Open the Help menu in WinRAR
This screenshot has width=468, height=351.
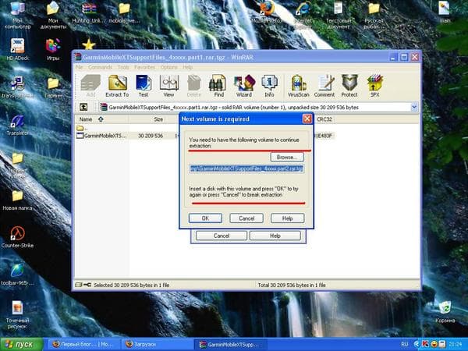click(x=187, y=67)
